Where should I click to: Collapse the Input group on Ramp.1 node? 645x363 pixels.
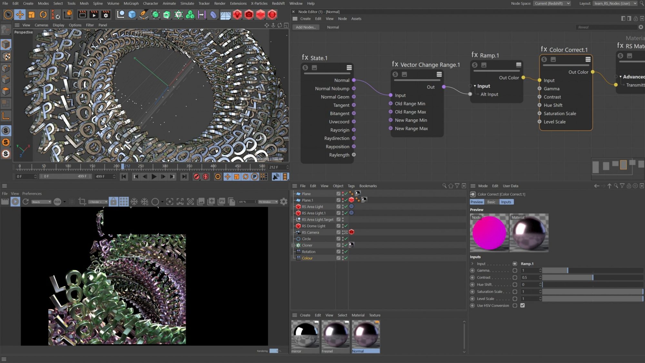(475, 86)
